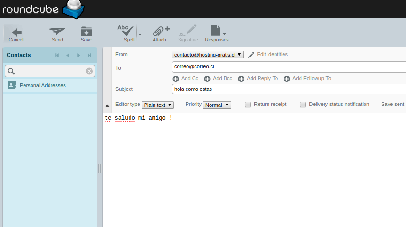Click the Add Cc plus icon

tap(176, 79)
